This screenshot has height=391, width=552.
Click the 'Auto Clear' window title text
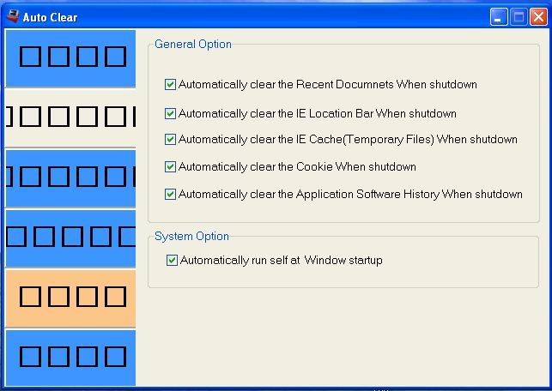50,17
